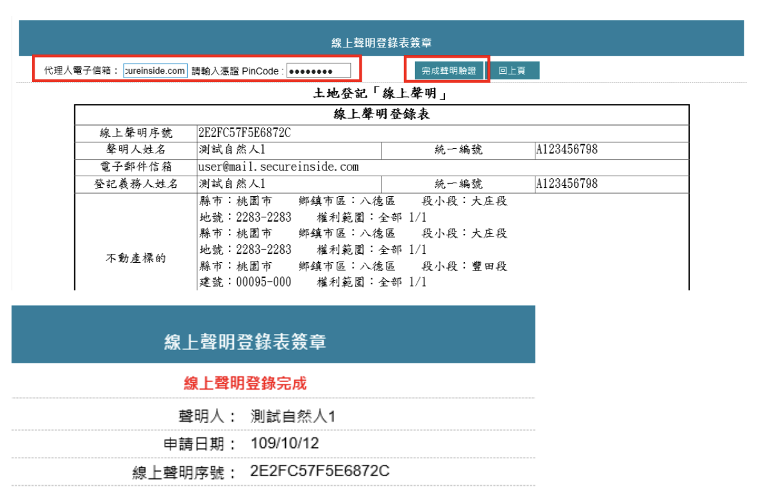Click the 代理人電子信箱 email input field
The image size is (763, 500).
coord(155,71)
